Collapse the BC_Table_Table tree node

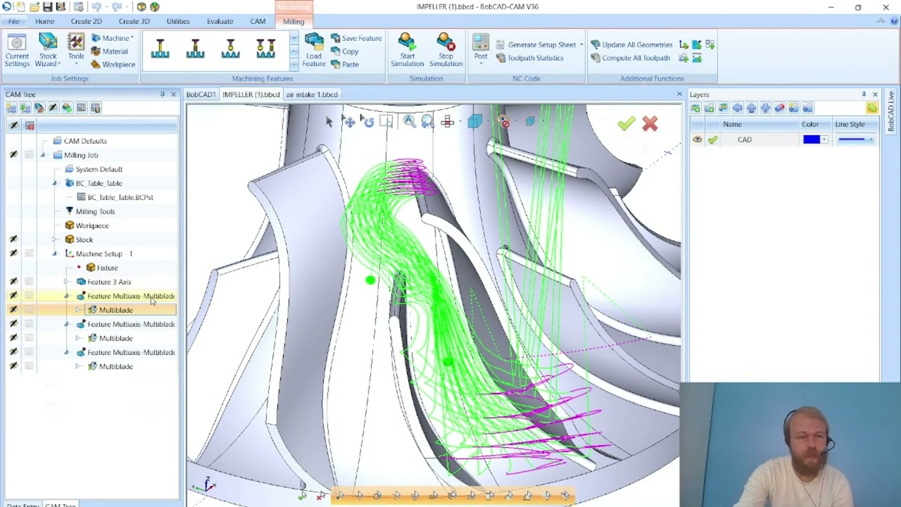(x=55, y=183)
